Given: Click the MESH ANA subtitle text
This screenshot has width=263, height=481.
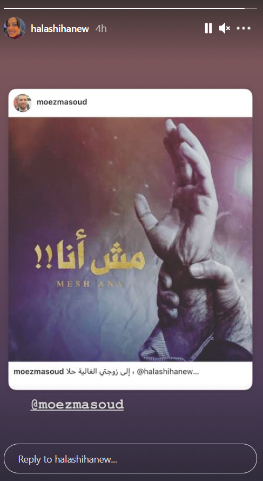Looking at the screenshot, I should [x=90, y=284].
